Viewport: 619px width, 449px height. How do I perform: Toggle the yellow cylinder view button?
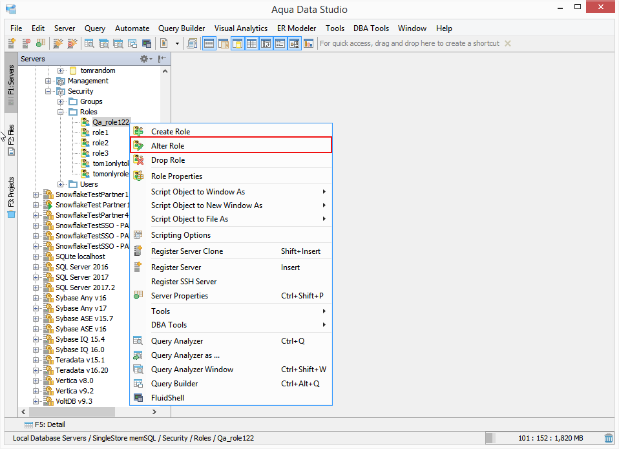pyautogui.click(x=238, y=43)
